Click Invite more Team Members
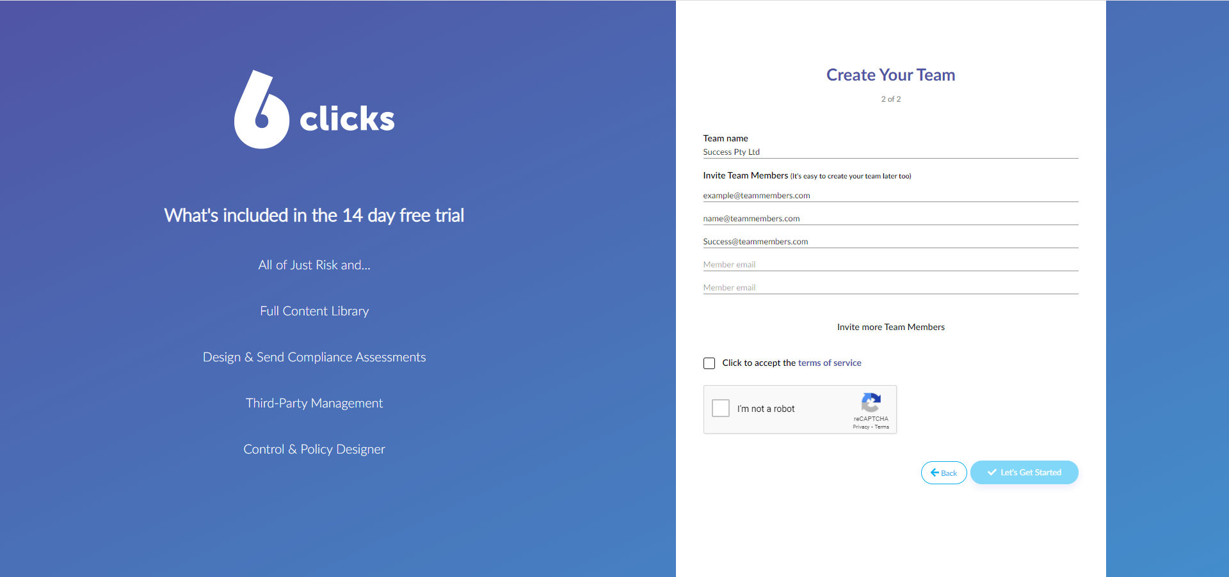The width and height of the screenshot is (1229, 577). 891,327
